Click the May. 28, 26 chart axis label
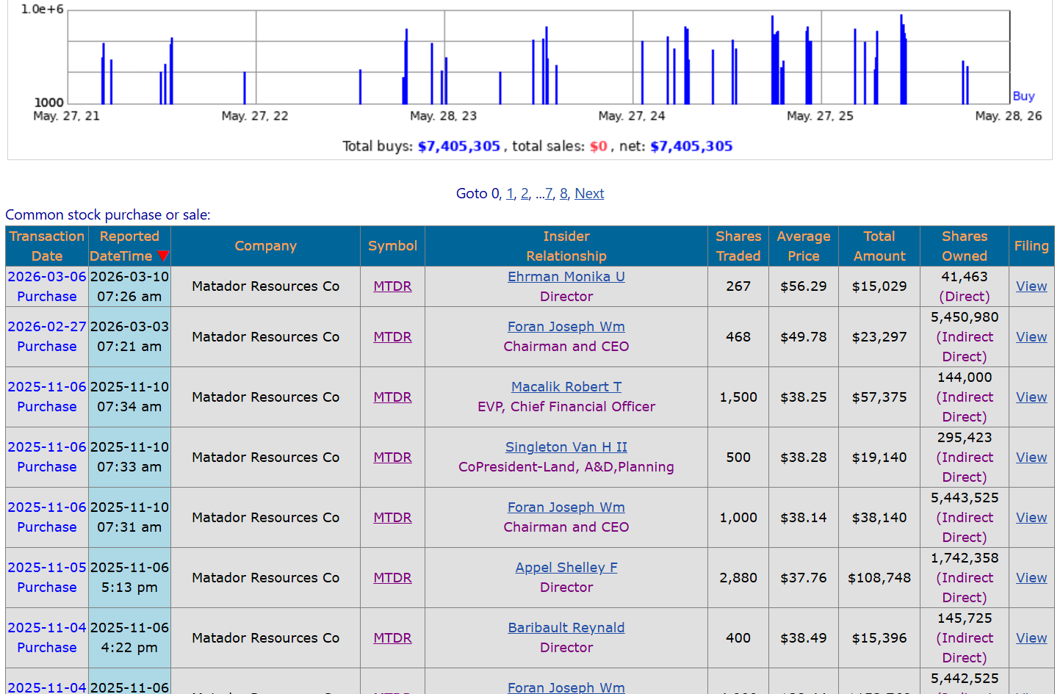This screenshot has width=1063, height=694. pos(1009,116)
